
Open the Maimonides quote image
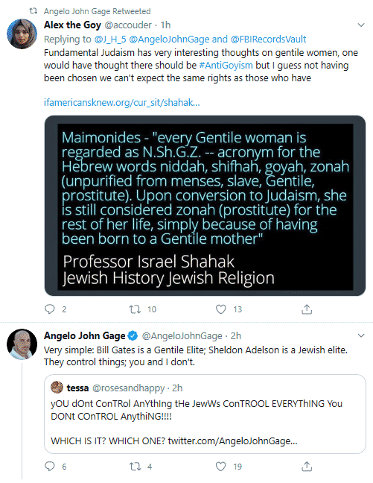[205, 206]
